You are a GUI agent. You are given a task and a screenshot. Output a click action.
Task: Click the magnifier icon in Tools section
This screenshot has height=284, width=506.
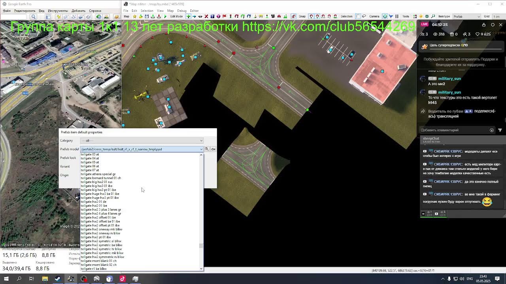[x=433, y=16]
